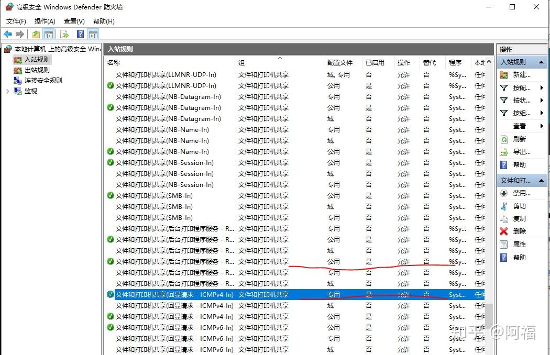Image resolution: width=550 pixels, height=355 pixels.
Task: Click the 复制 (Copy) icon in Actions pane
Action: click(x=503, y=219)
